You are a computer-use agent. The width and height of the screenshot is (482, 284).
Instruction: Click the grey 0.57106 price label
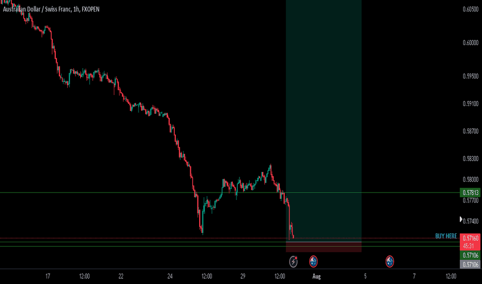[x=471, y=264]
